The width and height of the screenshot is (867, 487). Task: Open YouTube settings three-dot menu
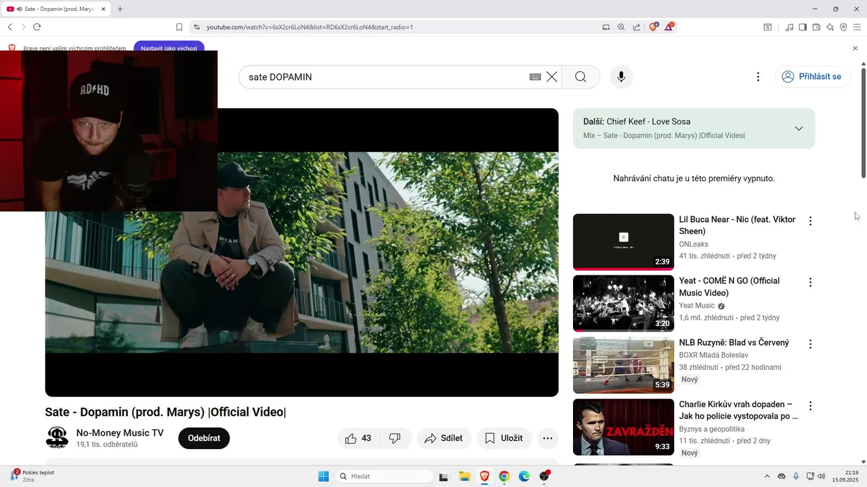pyautogui.click(x=758, y=76)
